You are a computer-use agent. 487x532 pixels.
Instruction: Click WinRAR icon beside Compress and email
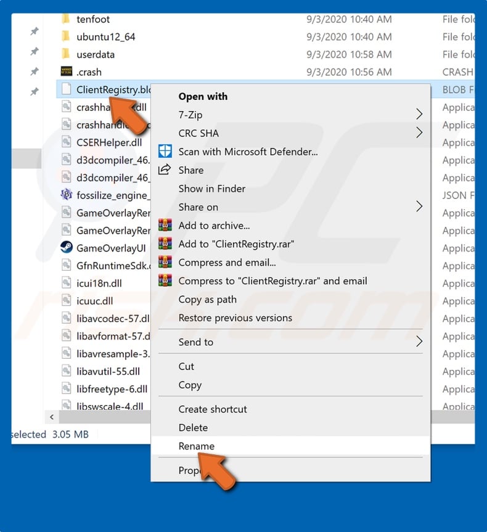click(165, 261)
